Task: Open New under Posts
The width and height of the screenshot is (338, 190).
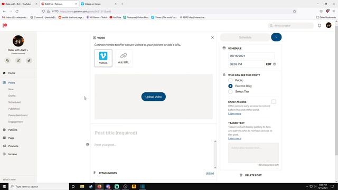Action: pyautogui.click(x=11, y=89)
